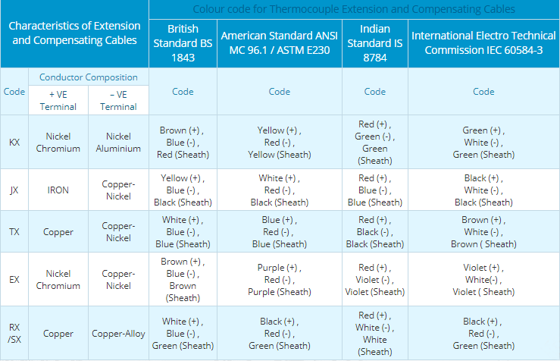This screenshot has width=560, height=361.
Task: Click the + VE Terminal column label
Action: click(x=58, y=100)
